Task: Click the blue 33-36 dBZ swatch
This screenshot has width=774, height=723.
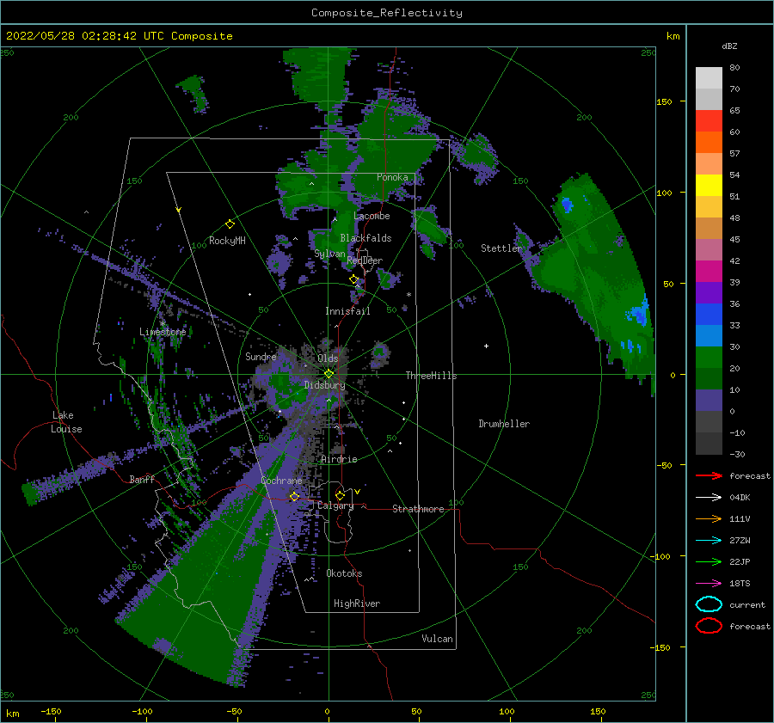Action: [709, 315]
